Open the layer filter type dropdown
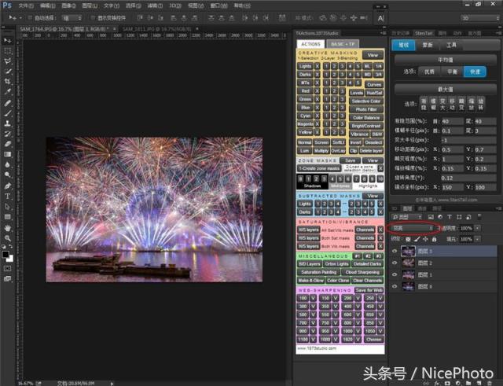The width and height of the screenshot is (503, 386). point(406,217)
